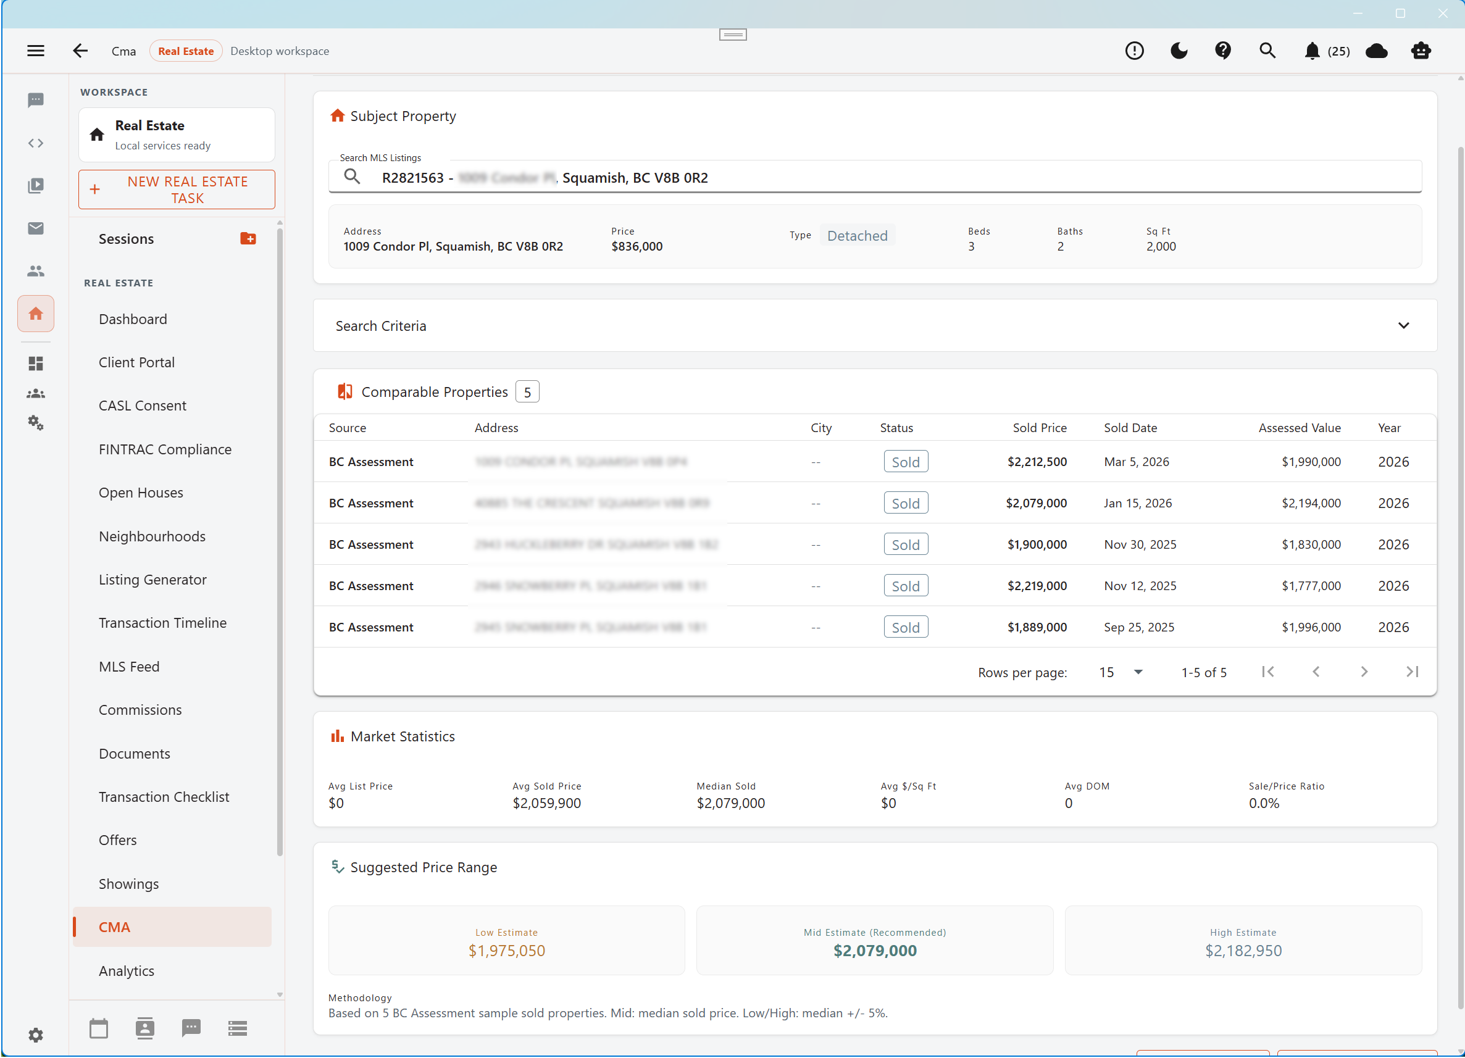Sort by Sold Price column header
Screen dimensions: 1465x1058
point(1039,428)
